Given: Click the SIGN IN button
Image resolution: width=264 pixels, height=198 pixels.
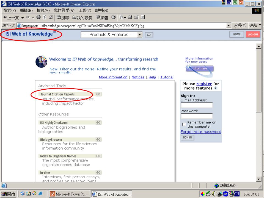Looking at the screenshot, I should click(x=187, y=137).
